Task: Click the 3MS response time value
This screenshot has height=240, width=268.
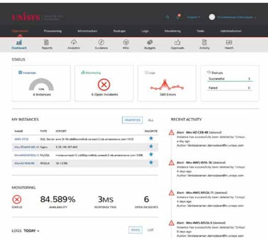Action: pyautogui.click(x=105, y=199)
